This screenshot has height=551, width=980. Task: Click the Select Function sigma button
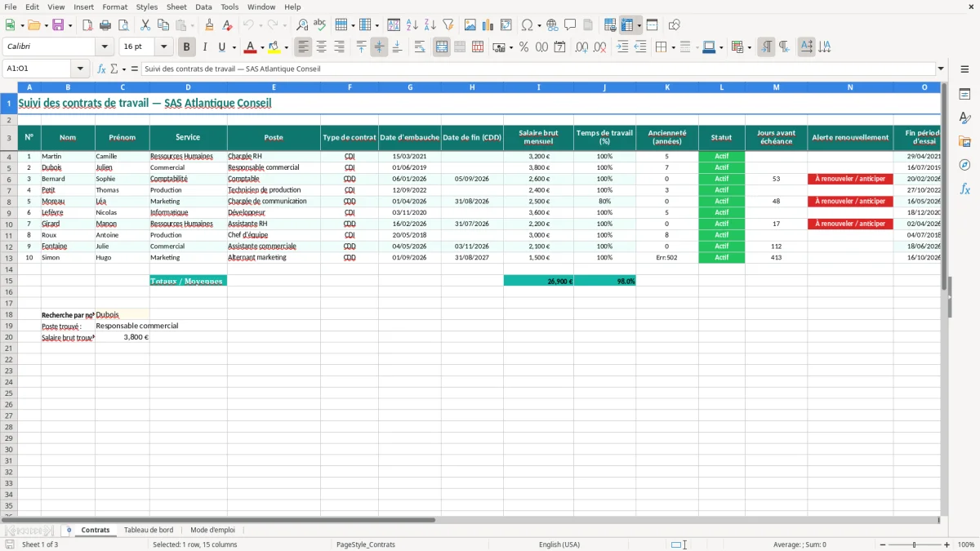tap(114, 69)
